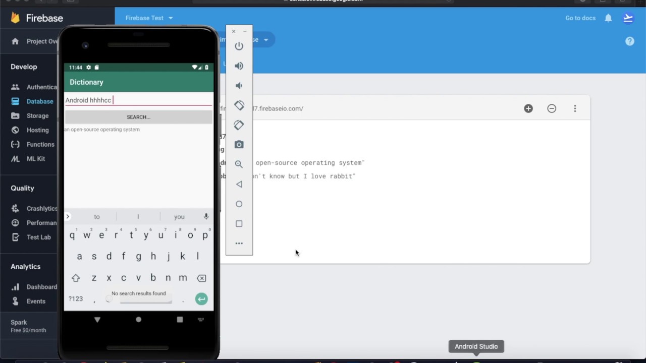Open the Go to docs link
The image size is (646, 363).
click(580, 18)
